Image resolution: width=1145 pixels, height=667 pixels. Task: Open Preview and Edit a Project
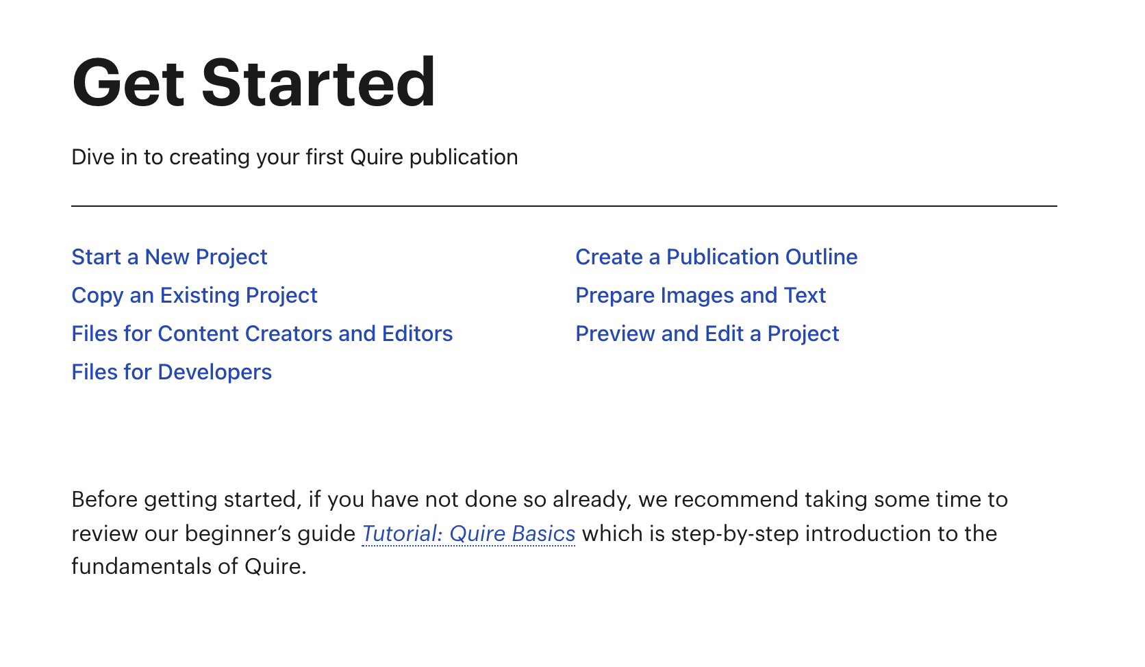707,333
